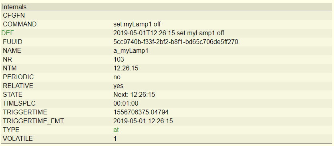Image resolution: width=334 pixels, height=146 pixels.
Task: Click the green DEF link
Action: [x=8, y=33]
